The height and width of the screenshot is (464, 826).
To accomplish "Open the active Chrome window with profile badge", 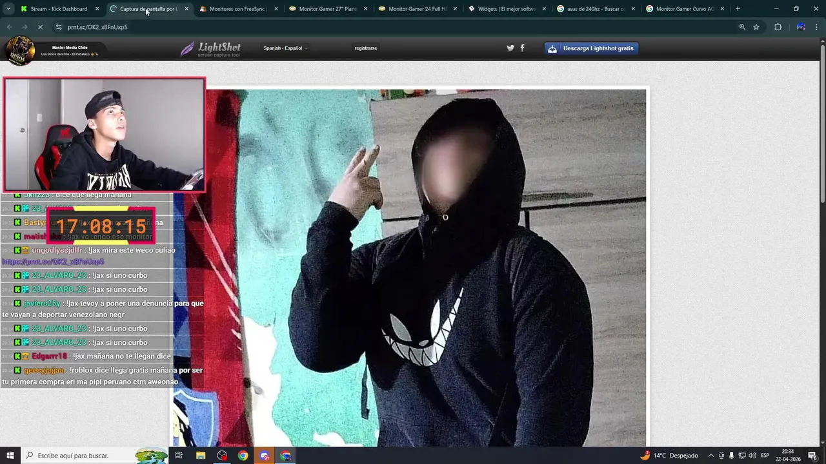I will point(286,456).
